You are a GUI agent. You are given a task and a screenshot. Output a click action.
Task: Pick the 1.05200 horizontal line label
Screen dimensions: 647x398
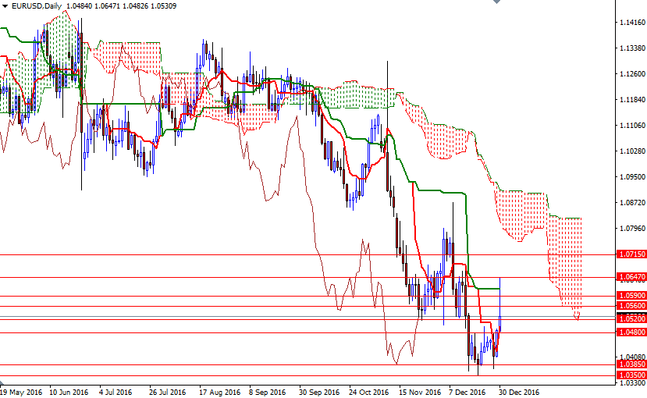[631, 319]
